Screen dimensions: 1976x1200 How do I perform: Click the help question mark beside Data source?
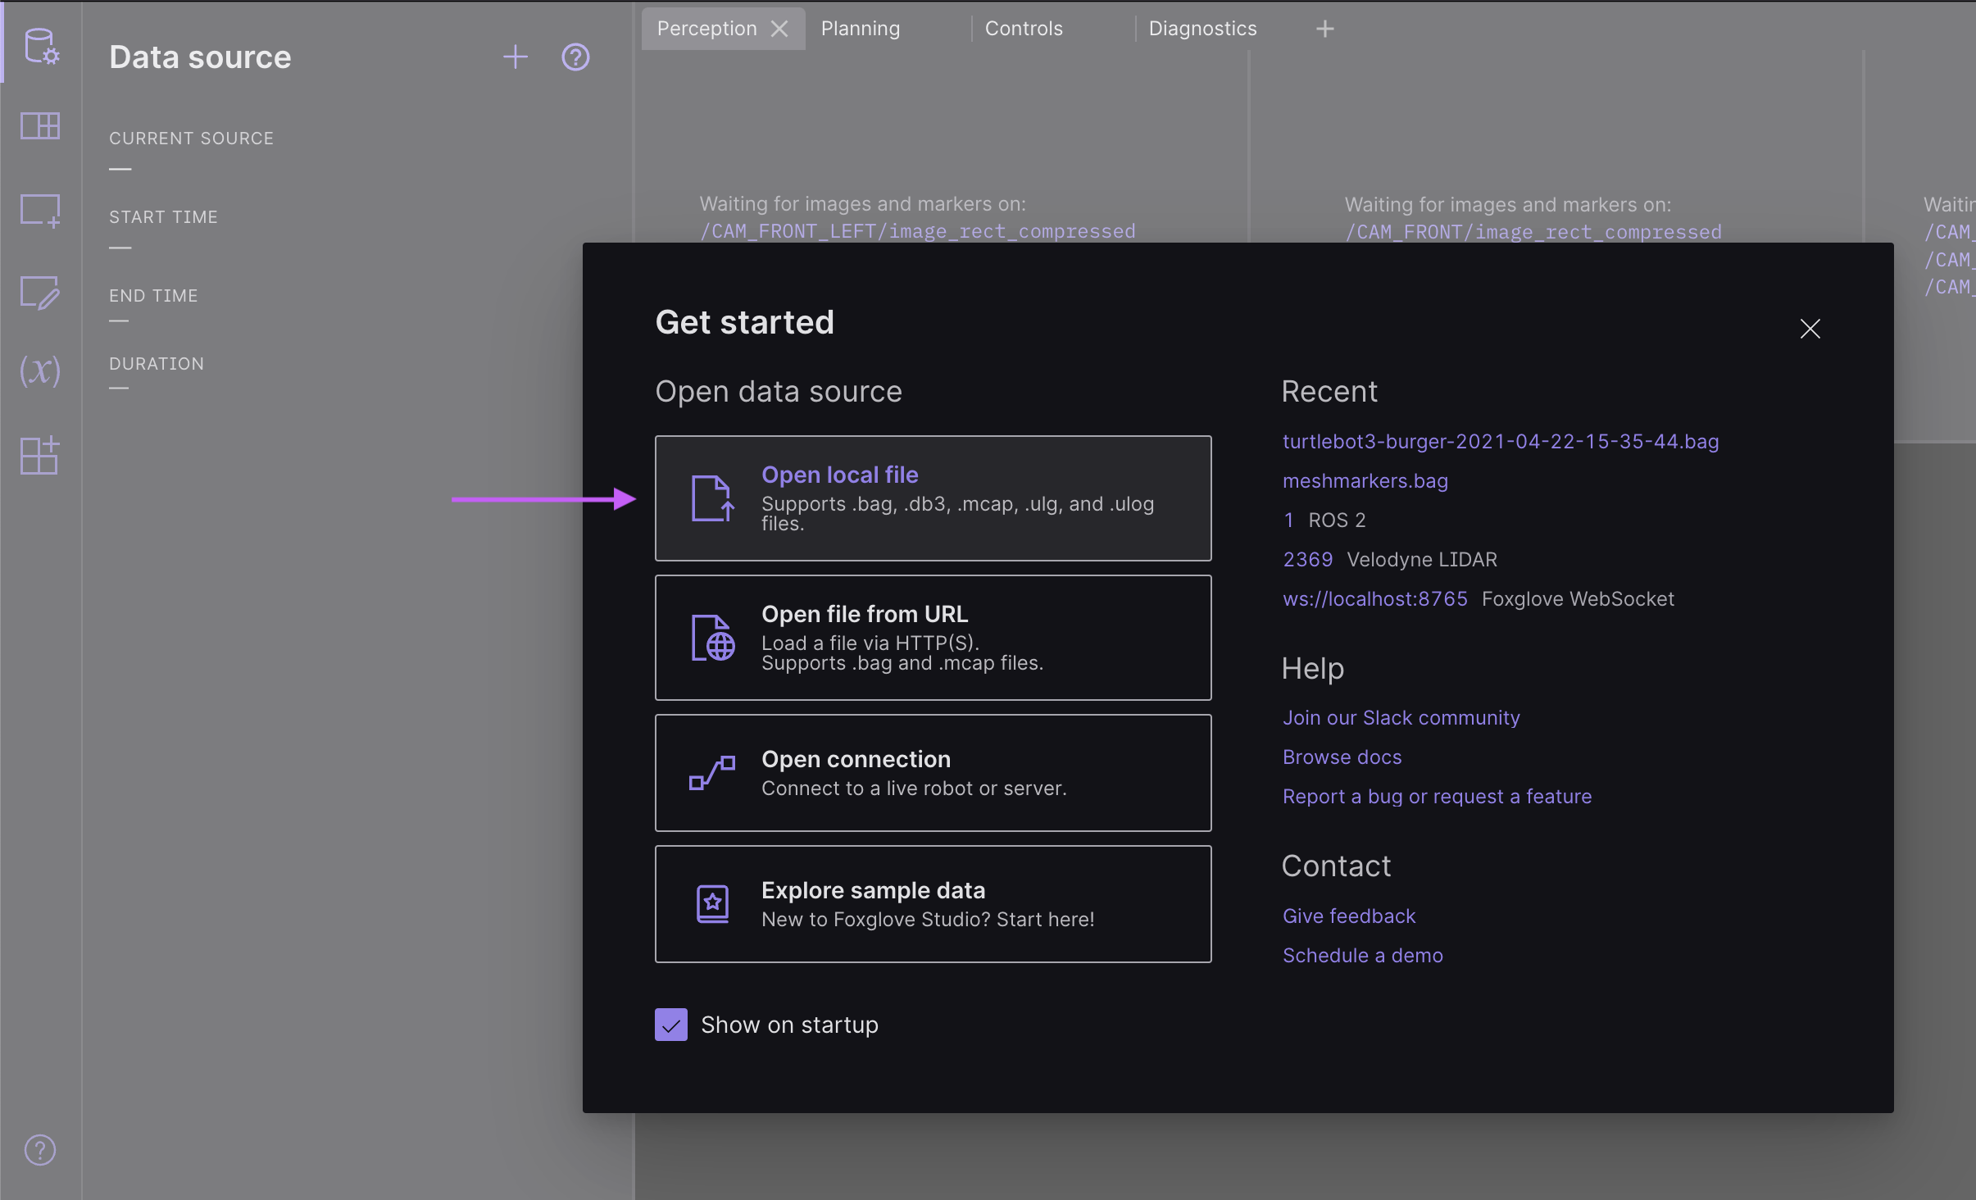575,57
